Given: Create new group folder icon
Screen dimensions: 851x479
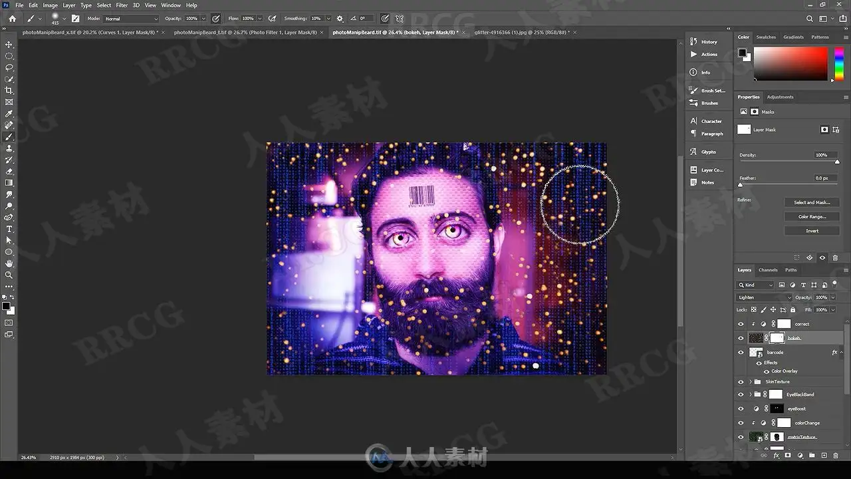Looking at the screenshot, I should point(812,456).
